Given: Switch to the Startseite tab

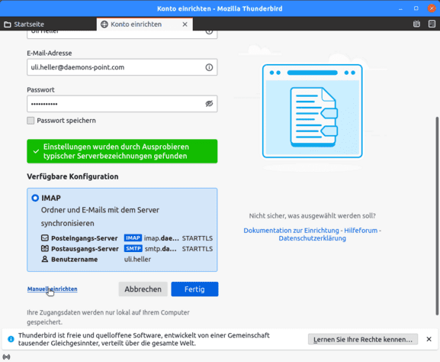Looking at the screenshot, I should pos(48,24).
